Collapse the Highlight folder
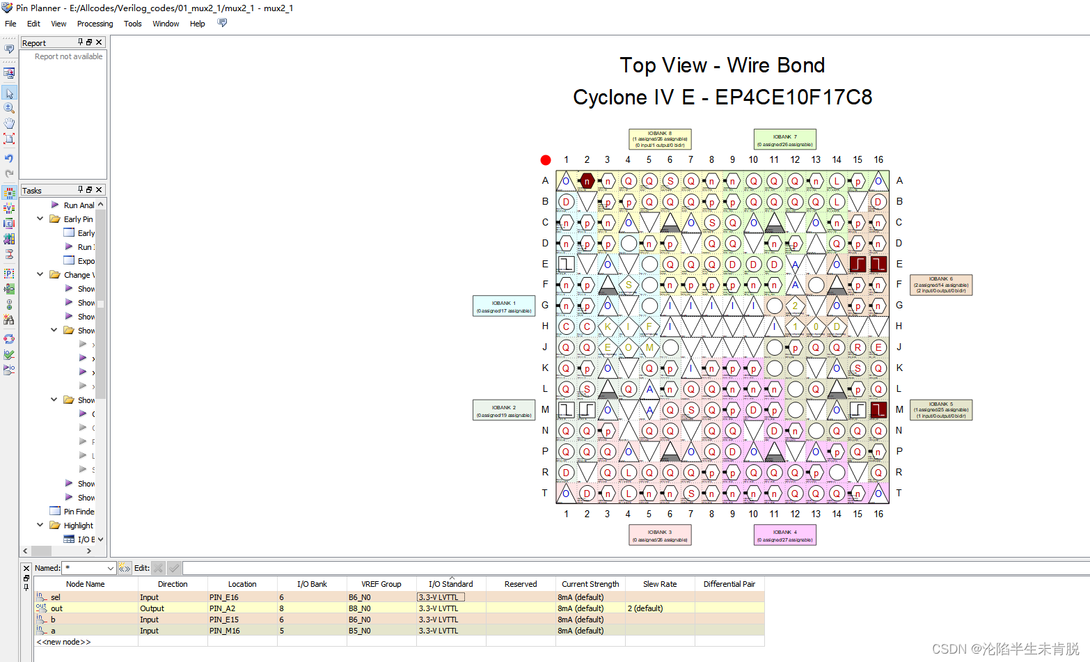The width and height of the screenshot is (1090, 662). (40, 525)
